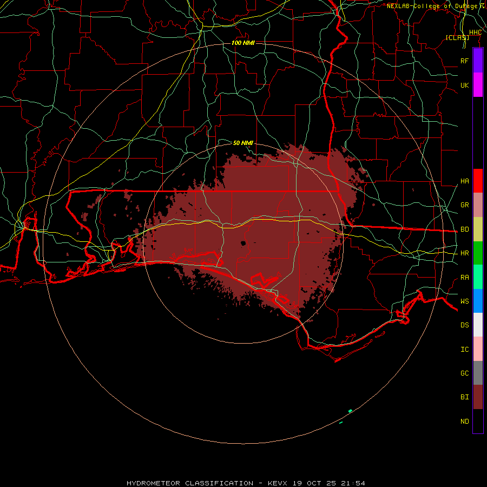Click the 100 NMI range ring label

click(x=243, y=43)
